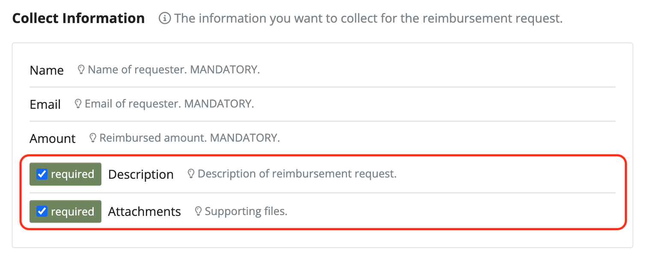Viewport: 646px width, 256px height.
Task: Click the Description field label
Action: click(141, 175)
